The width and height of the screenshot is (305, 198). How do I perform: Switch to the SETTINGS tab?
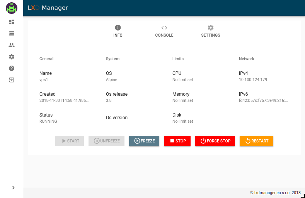tap(210, 32)
